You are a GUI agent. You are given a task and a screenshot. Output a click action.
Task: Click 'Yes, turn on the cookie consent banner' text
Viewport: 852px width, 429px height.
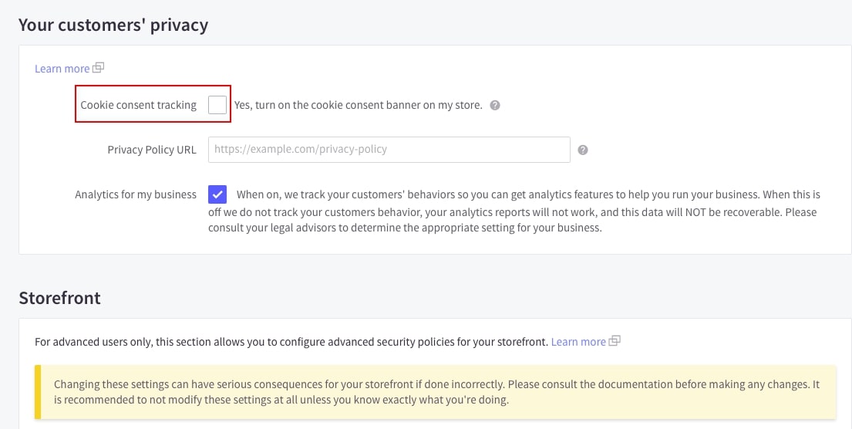tap(358, 105)
